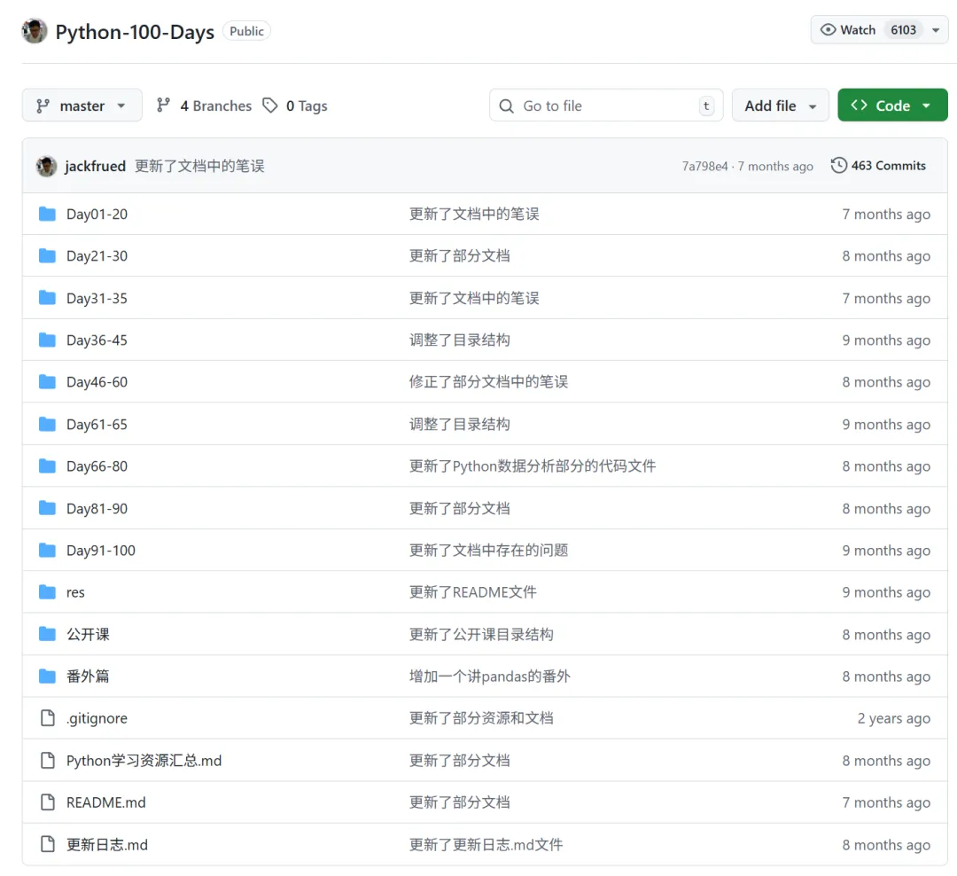Viewport: 957px width, 876px height.
Task: Click the file icon for Python学习资源汇总.md
Action: (x=47, y=761)
